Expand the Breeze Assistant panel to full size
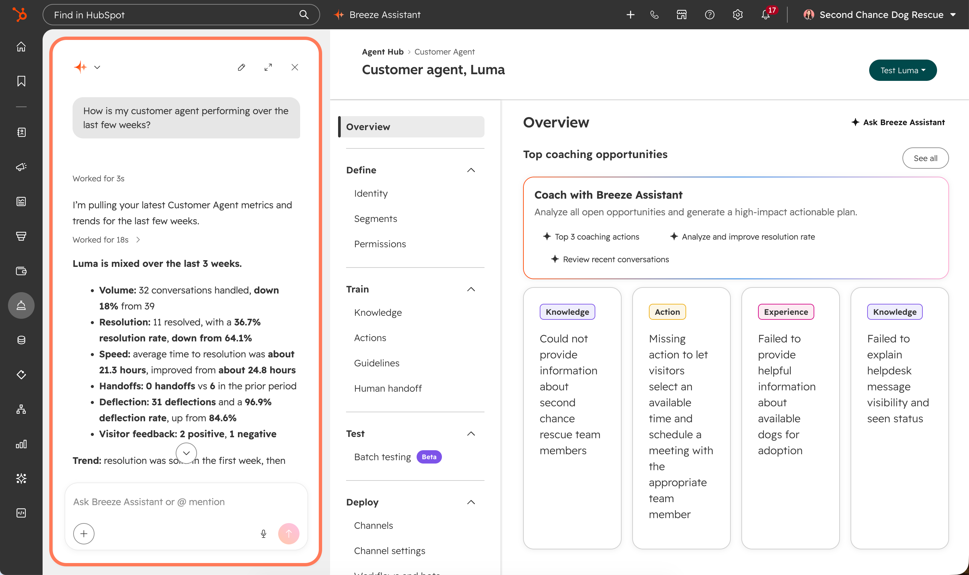The height and width of the screenshot is (575, 969). click(268, 68)
